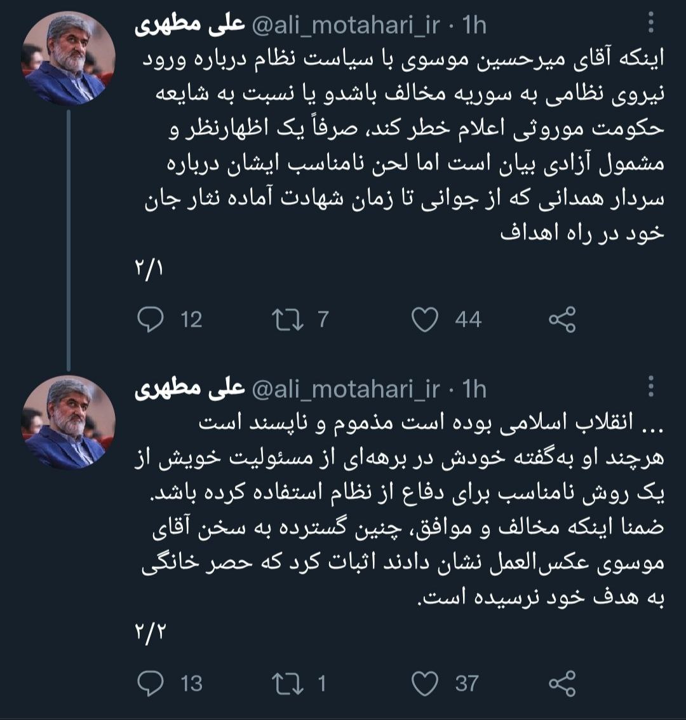Share the first tweet in the thread
686x720 pixels.
(562, 319)
